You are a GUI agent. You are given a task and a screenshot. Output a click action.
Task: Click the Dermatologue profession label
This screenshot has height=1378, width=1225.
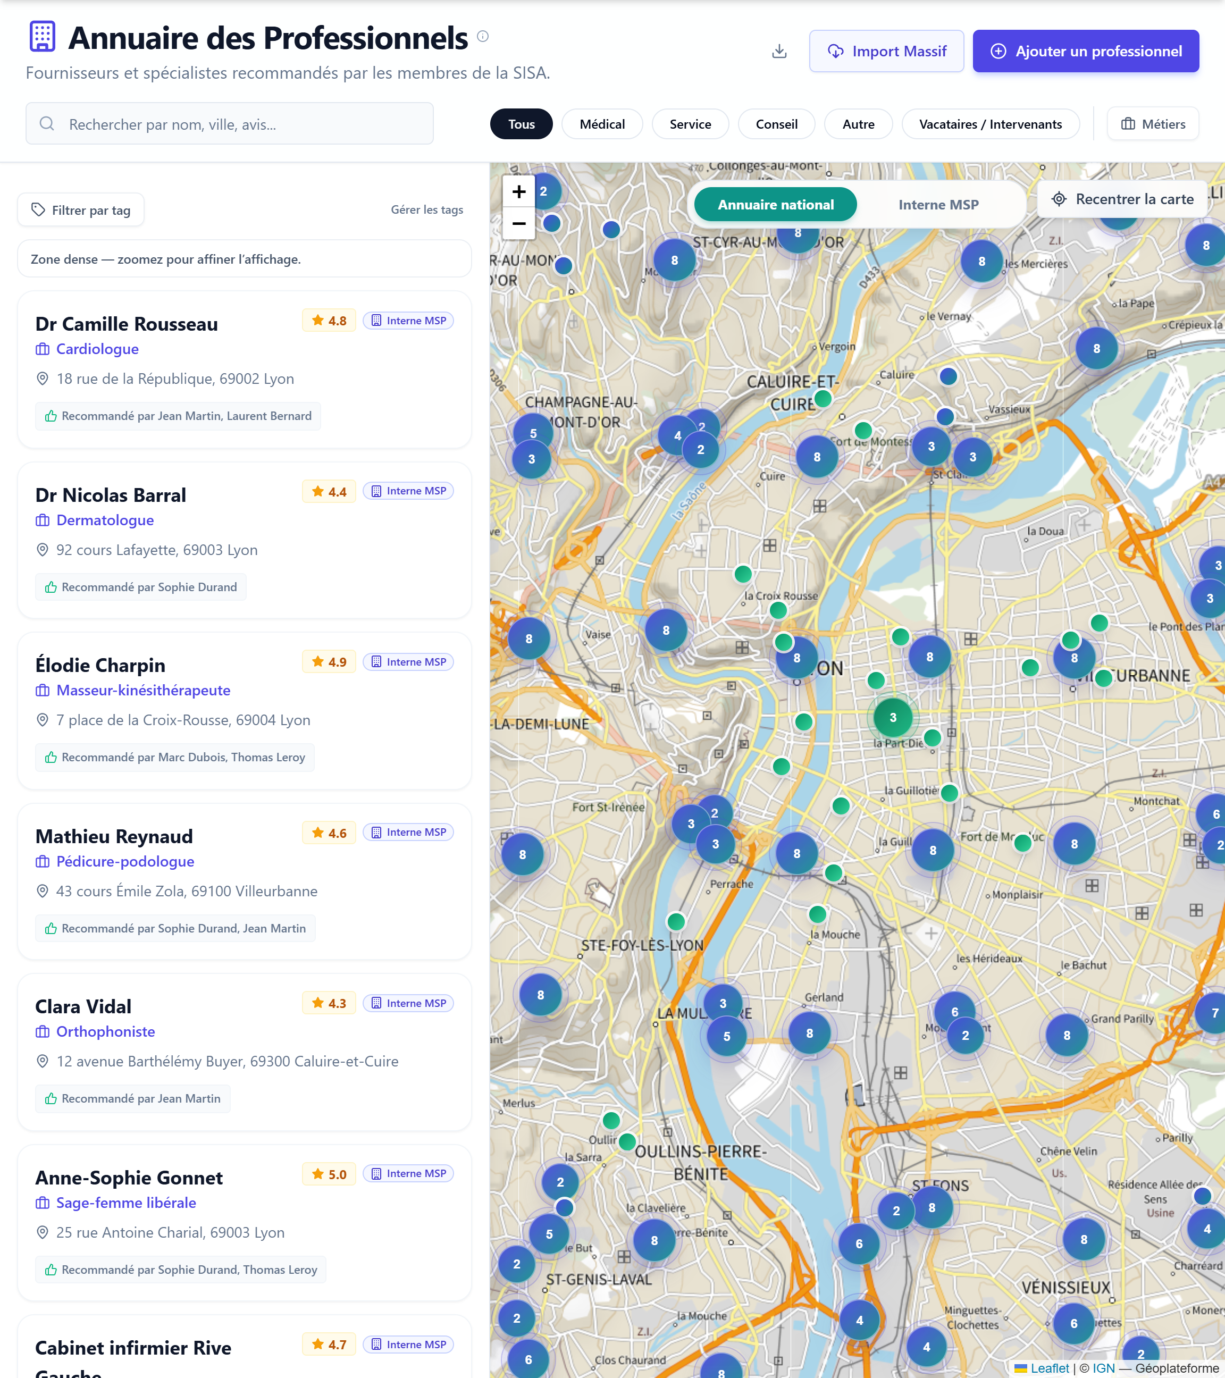[105, 520]
